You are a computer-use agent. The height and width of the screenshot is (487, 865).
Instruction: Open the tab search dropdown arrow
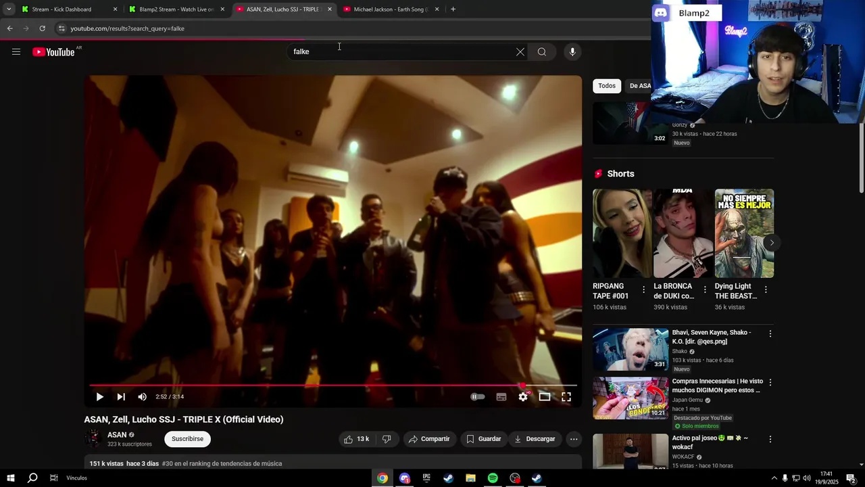point(9,9)
